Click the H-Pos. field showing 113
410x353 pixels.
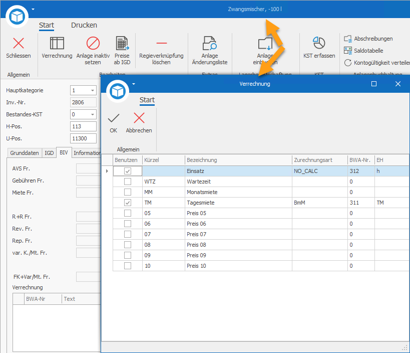(83, 126)
